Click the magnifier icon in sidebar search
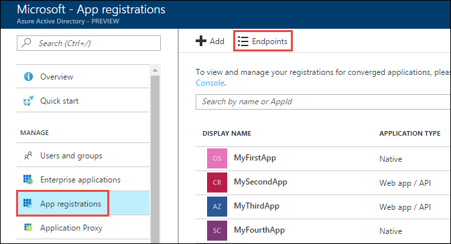Image resolution: width=451 pixels, height=244 pixels. click(26, 43)
